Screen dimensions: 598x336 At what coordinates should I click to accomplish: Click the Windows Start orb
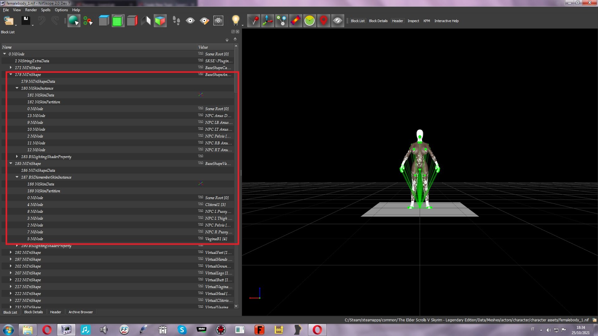click(x=8, y=330)
